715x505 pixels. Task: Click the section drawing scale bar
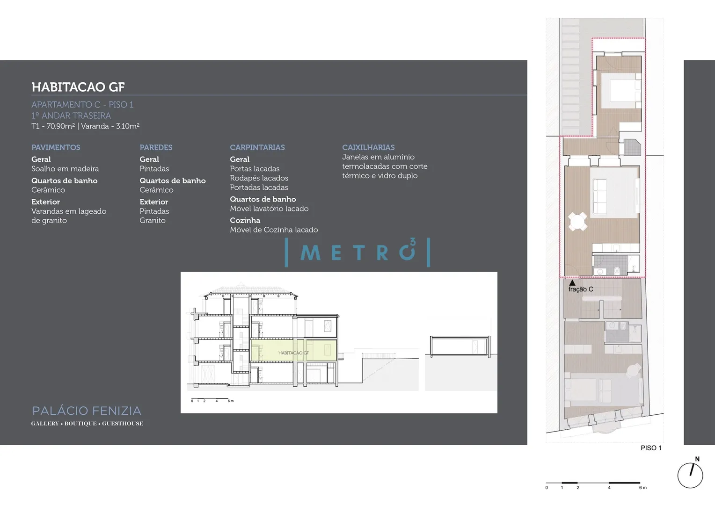(212, 400)
